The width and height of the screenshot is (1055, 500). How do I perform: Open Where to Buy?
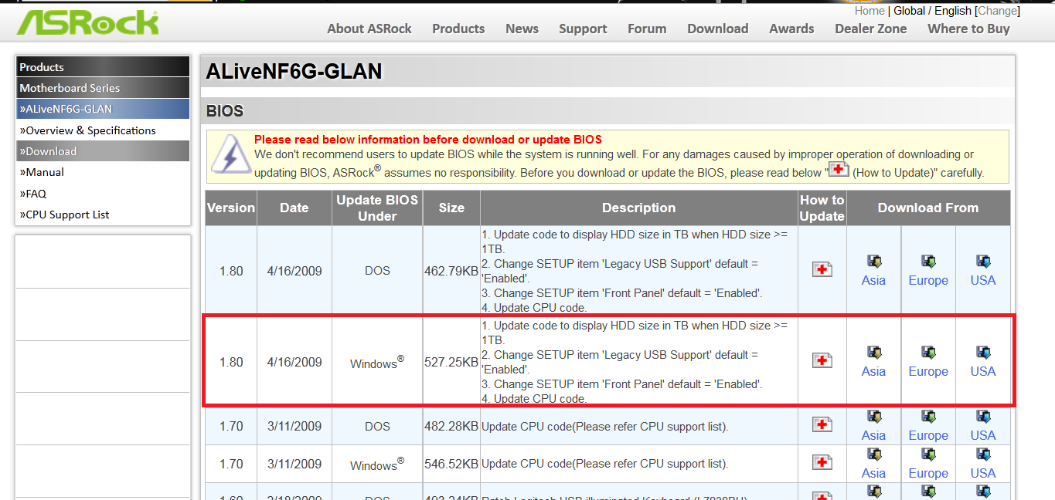click(x=968, y=29)
